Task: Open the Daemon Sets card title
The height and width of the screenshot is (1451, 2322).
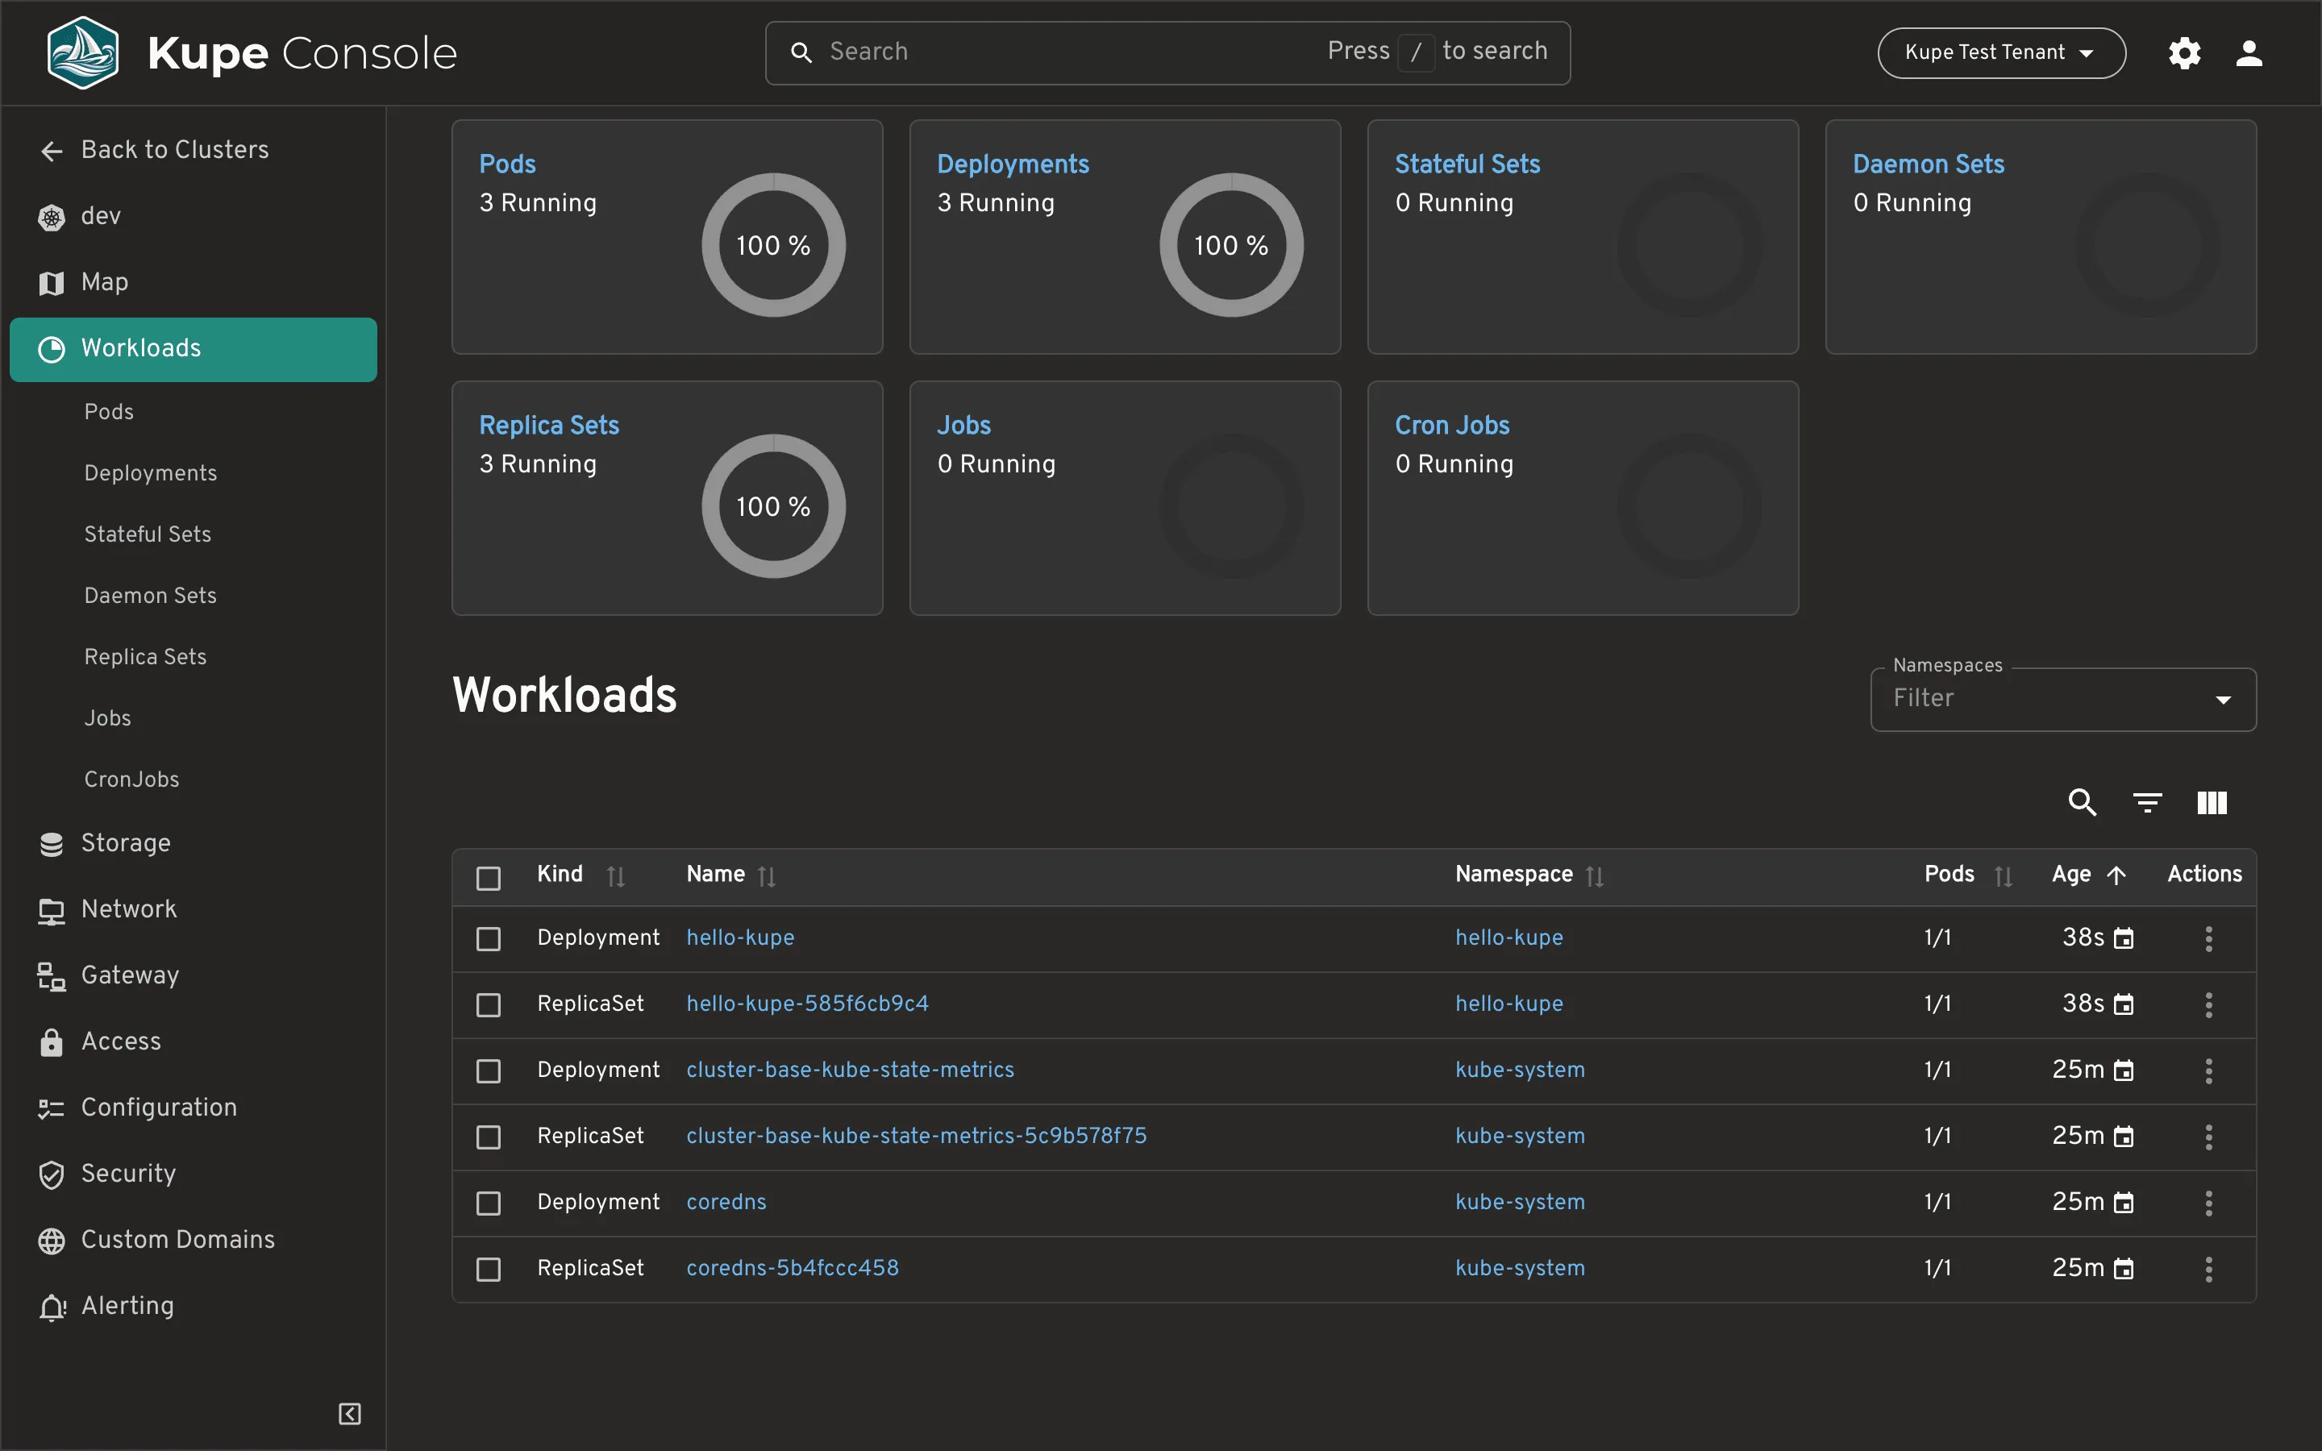Action: click(x=1928, y=164)
